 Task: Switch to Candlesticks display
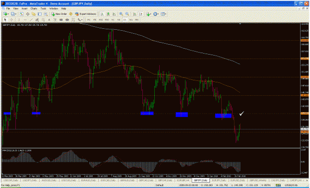108,14
